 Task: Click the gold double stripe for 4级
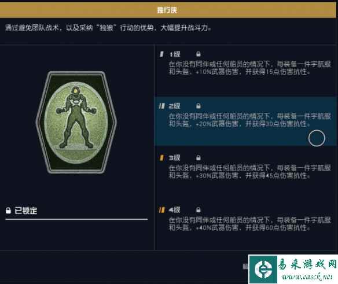[x=162, y=209]
